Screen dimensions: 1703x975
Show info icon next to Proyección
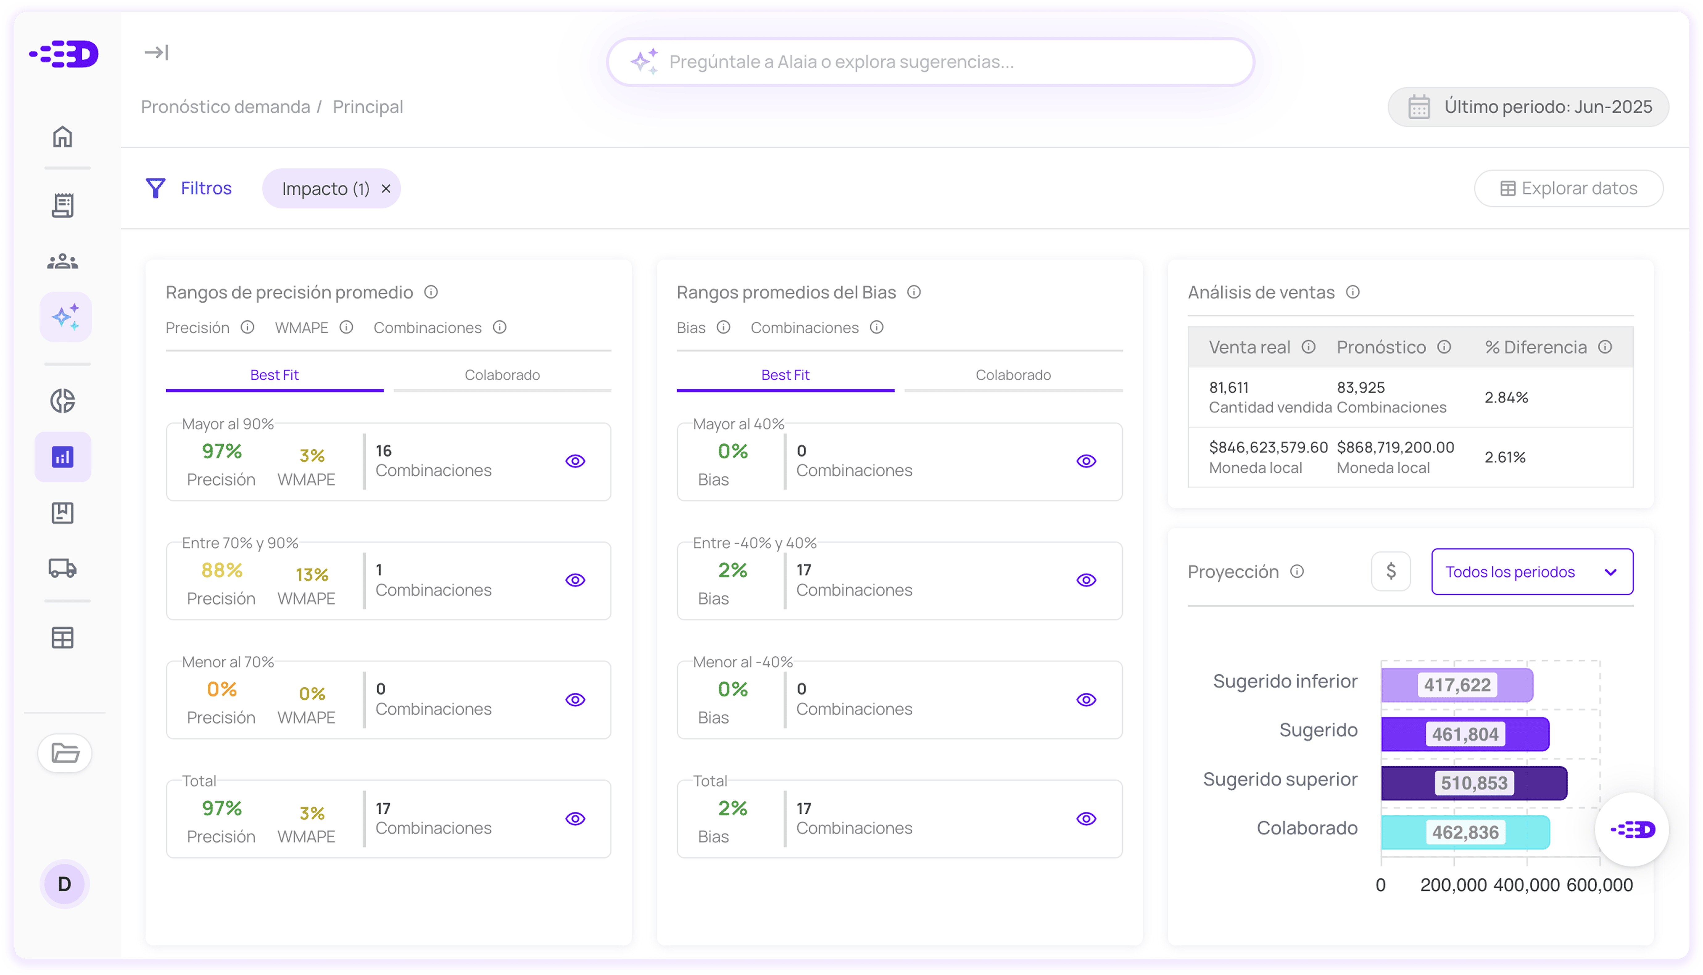[1297, 571]
